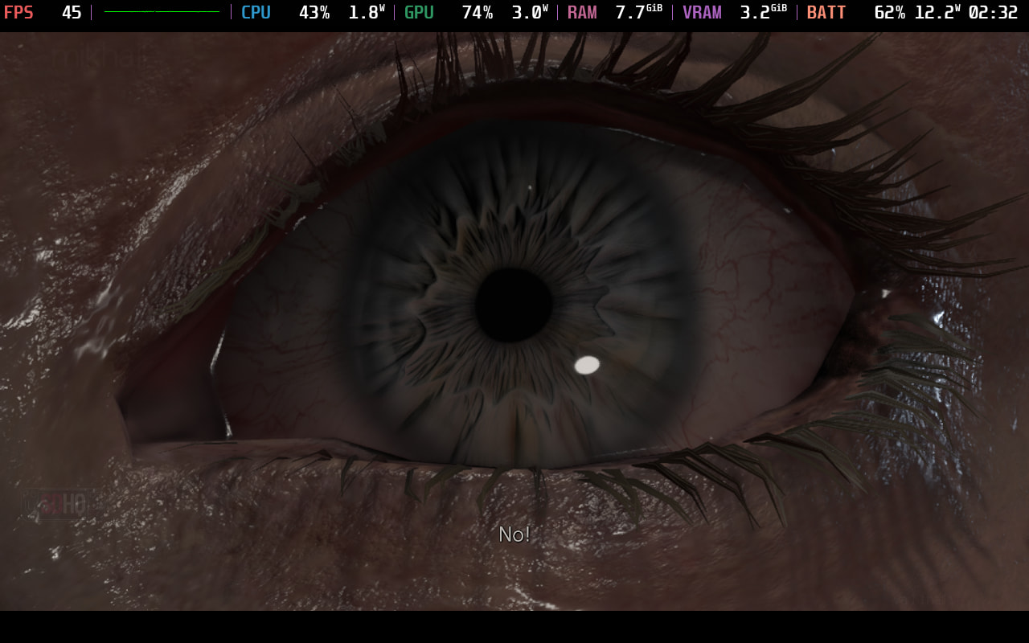Click the battery power draw 12.2W
Image resolution: width=1029 pixels, height=643 pixels.
pos(937,13)
